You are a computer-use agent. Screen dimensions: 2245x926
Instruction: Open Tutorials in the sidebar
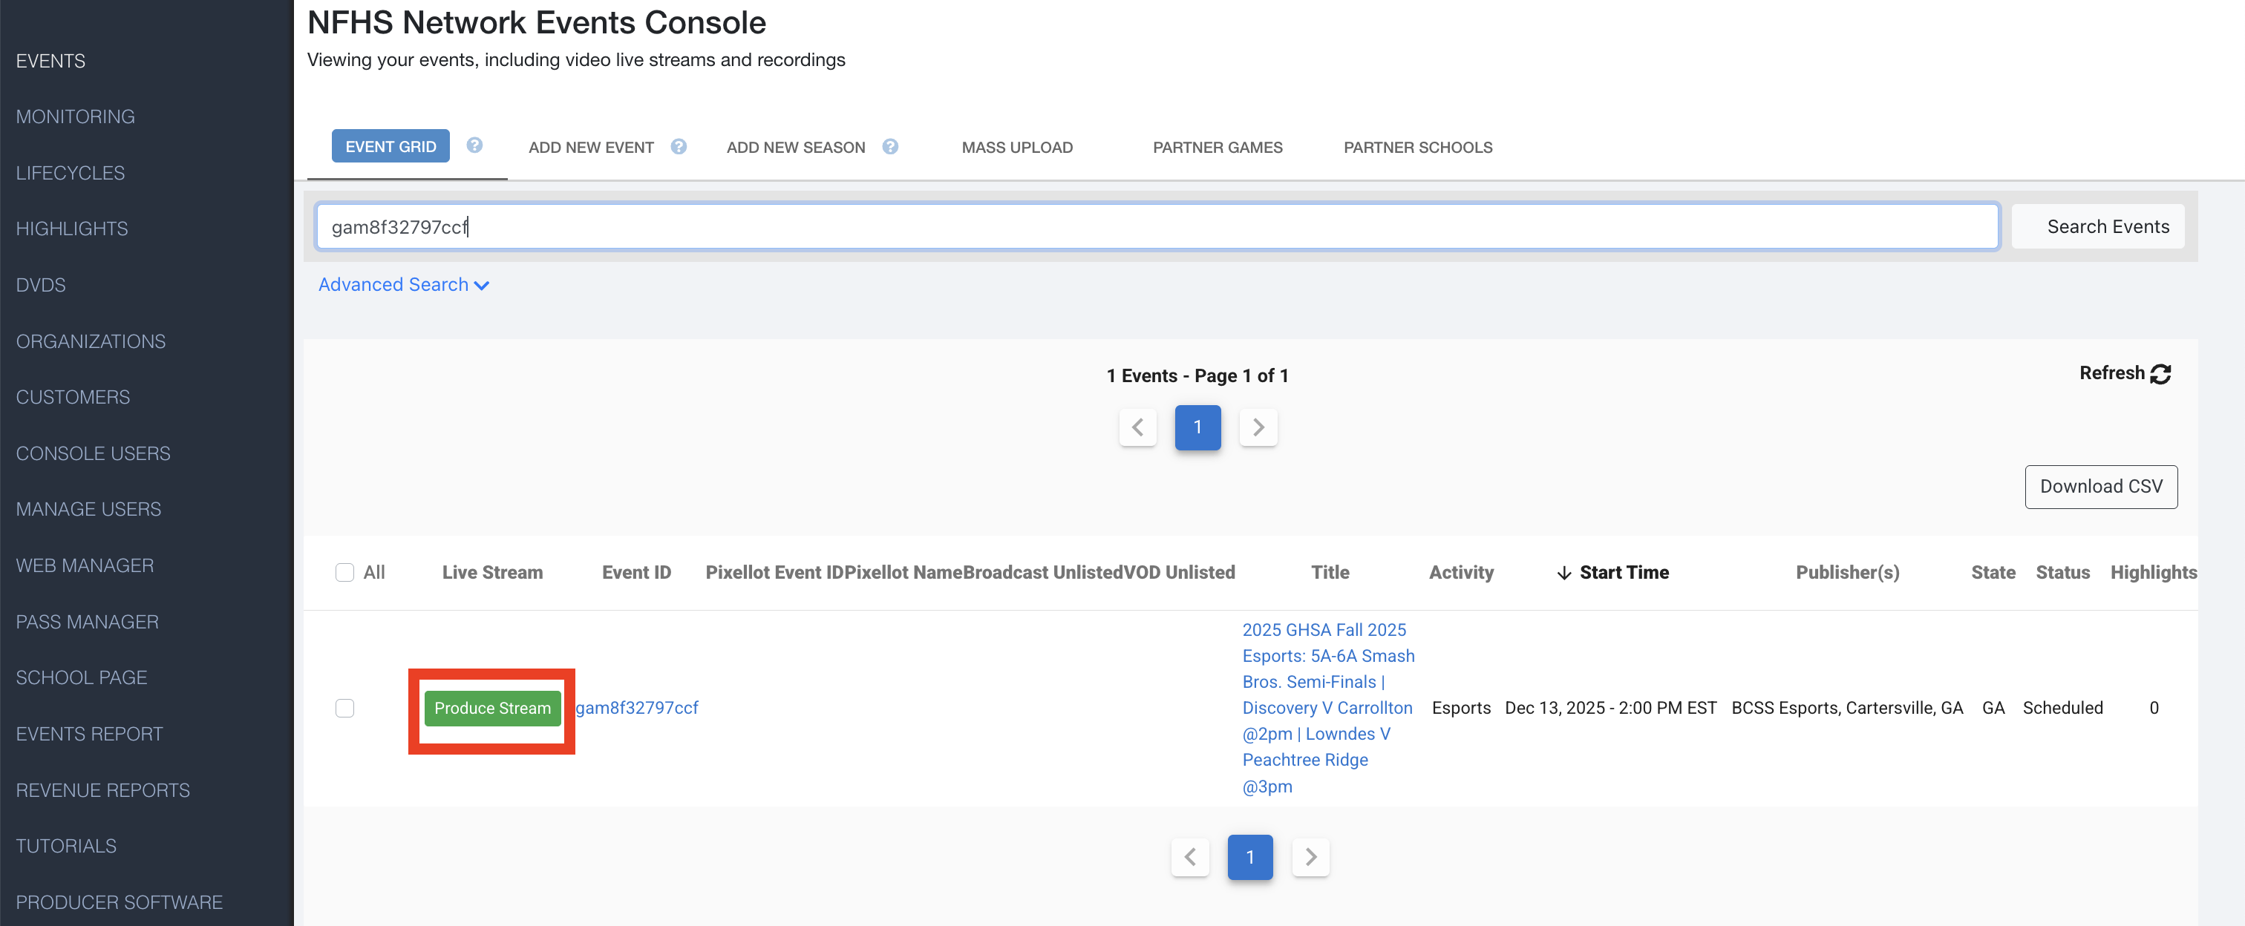click(x=66, y=846)
